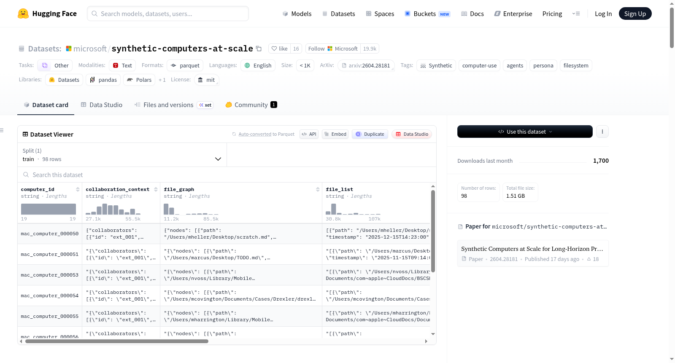This screenshot has width=675, height=363.
Task: Click the 19.9k followers count
Action: (x=370, y=48)
